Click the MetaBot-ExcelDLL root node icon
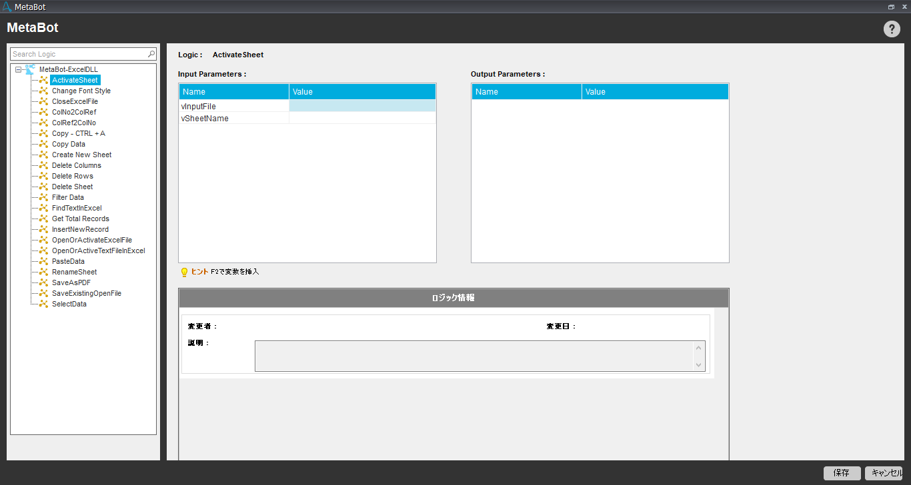This screenshot has height=485, width=911. click(30, 69)
